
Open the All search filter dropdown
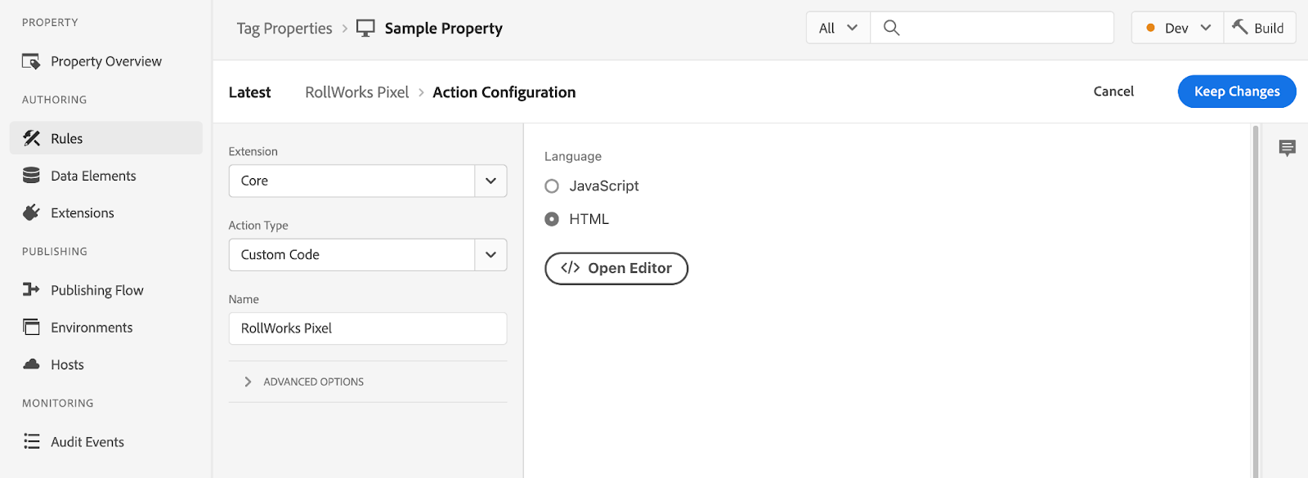pyautogui.click(x=838, y=28)
